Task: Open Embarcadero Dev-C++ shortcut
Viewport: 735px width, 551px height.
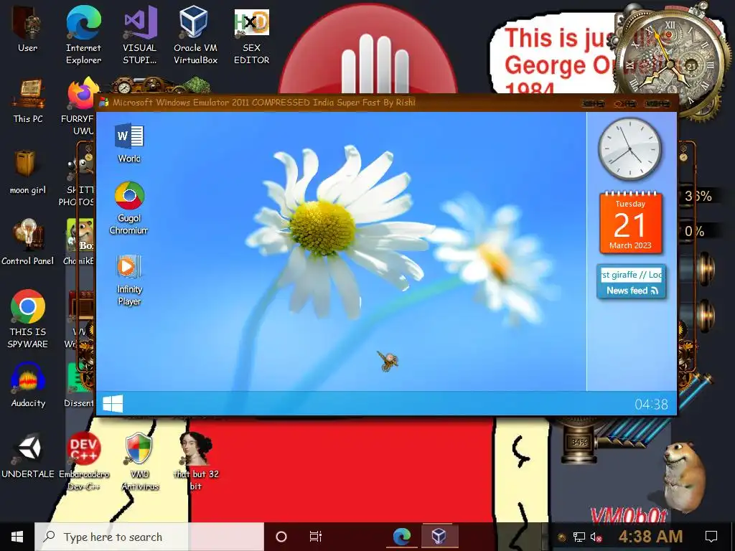Action: (84, 461)
